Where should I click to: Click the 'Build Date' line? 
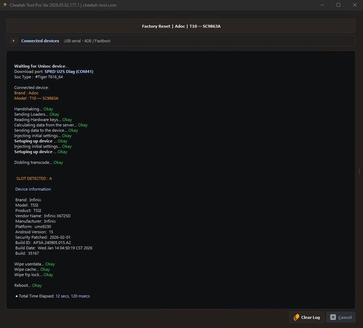(x=54, y=247)
